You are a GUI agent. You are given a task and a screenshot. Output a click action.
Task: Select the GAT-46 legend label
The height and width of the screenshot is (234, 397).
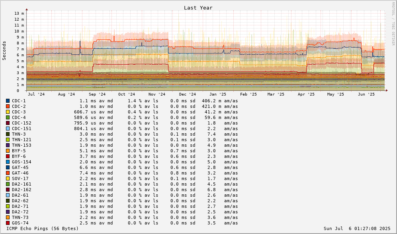click(20, 173)
